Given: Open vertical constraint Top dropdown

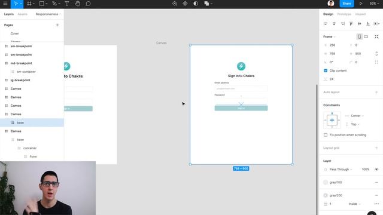Looking at the screenshot, I should 355,124.
